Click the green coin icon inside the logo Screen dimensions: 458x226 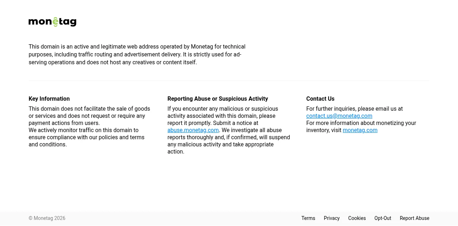55,22
